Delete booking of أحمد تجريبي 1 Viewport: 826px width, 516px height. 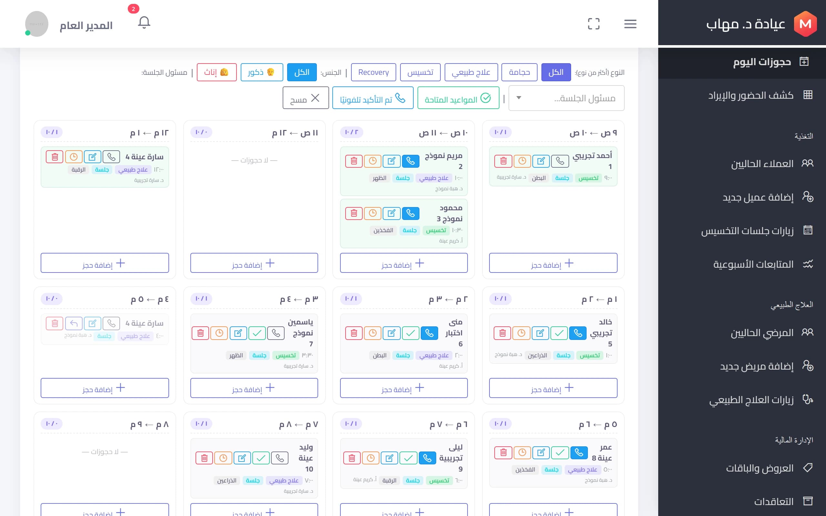click(503, 161)
